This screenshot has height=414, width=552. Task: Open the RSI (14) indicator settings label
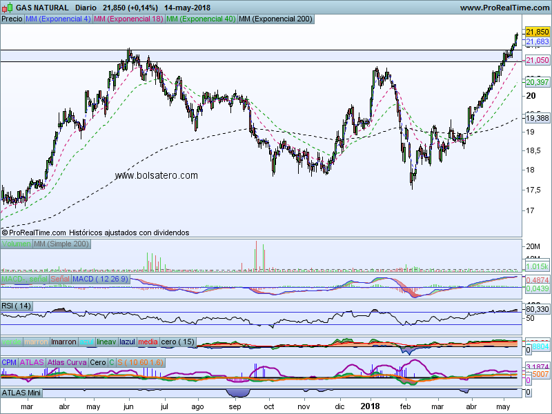[17, 306]
